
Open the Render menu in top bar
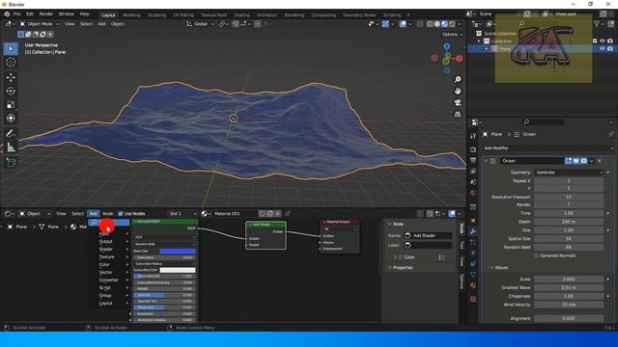tap(46, 13)
